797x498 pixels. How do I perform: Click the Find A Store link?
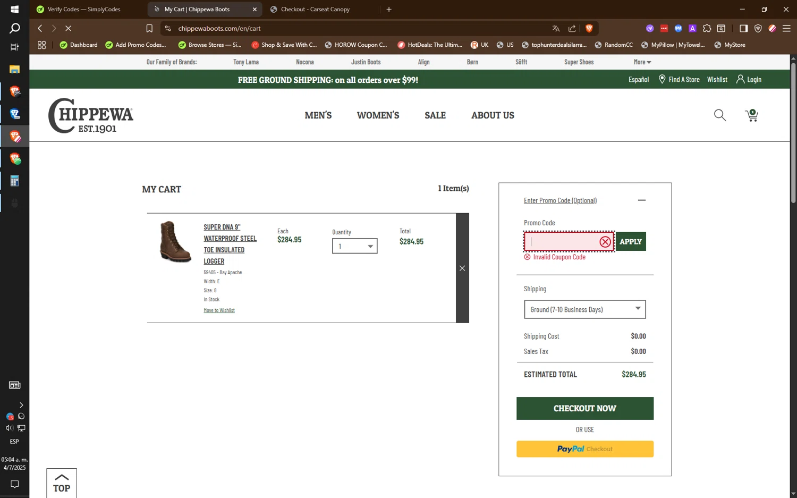(x=679, y=79)
